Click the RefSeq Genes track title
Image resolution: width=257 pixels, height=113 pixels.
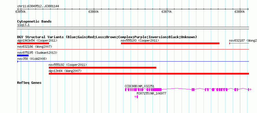29,83
